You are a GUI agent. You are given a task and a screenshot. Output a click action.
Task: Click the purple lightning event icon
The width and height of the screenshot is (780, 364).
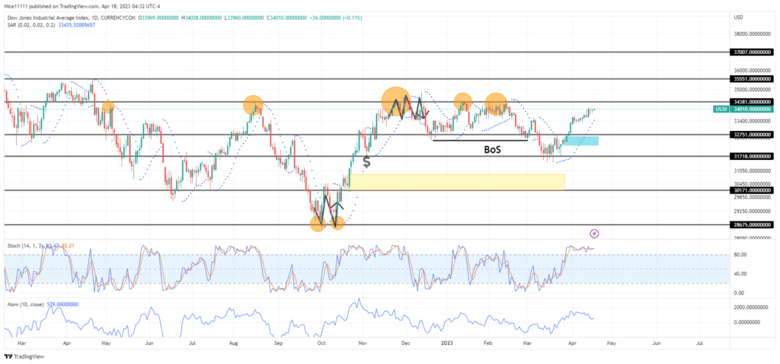pyautogui.click(x=594, y=233)
